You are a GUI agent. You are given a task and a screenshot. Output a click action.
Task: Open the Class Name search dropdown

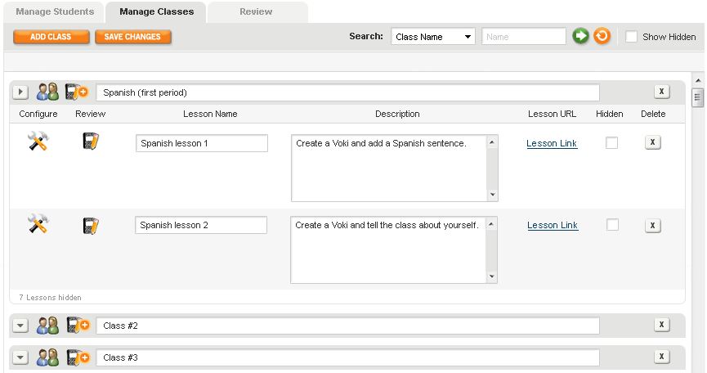click(433, 37)
